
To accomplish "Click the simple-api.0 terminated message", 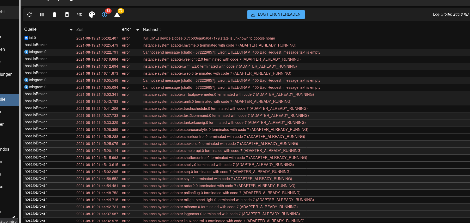I will (x=222, y=151).
